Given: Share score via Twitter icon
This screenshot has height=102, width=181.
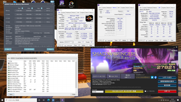Looking at the screenshot, I should (152, 77).
